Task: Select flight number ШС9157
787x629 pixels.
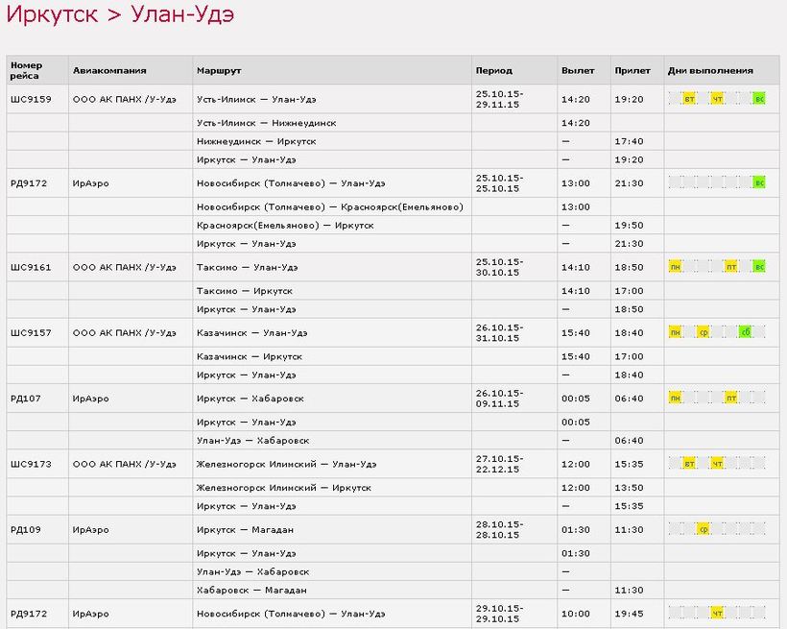Action: point(31,332)
